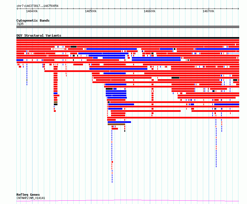Click the small brown variant bar near 146440k
Image resolution: width=247 pixels, height=204 pixels.
(56, 102)
